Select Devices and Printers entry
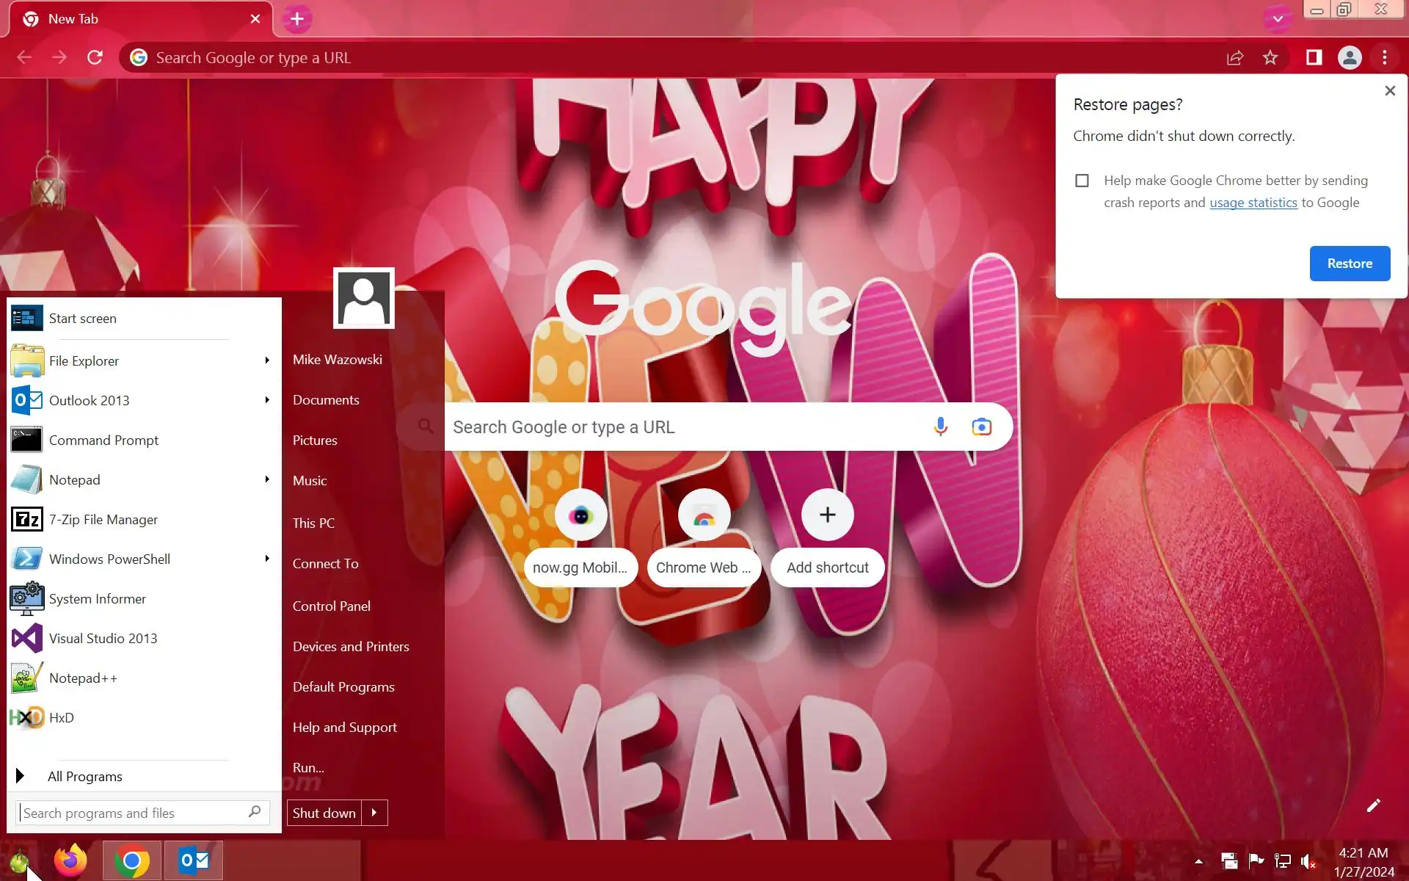 [x=351, y=646]
